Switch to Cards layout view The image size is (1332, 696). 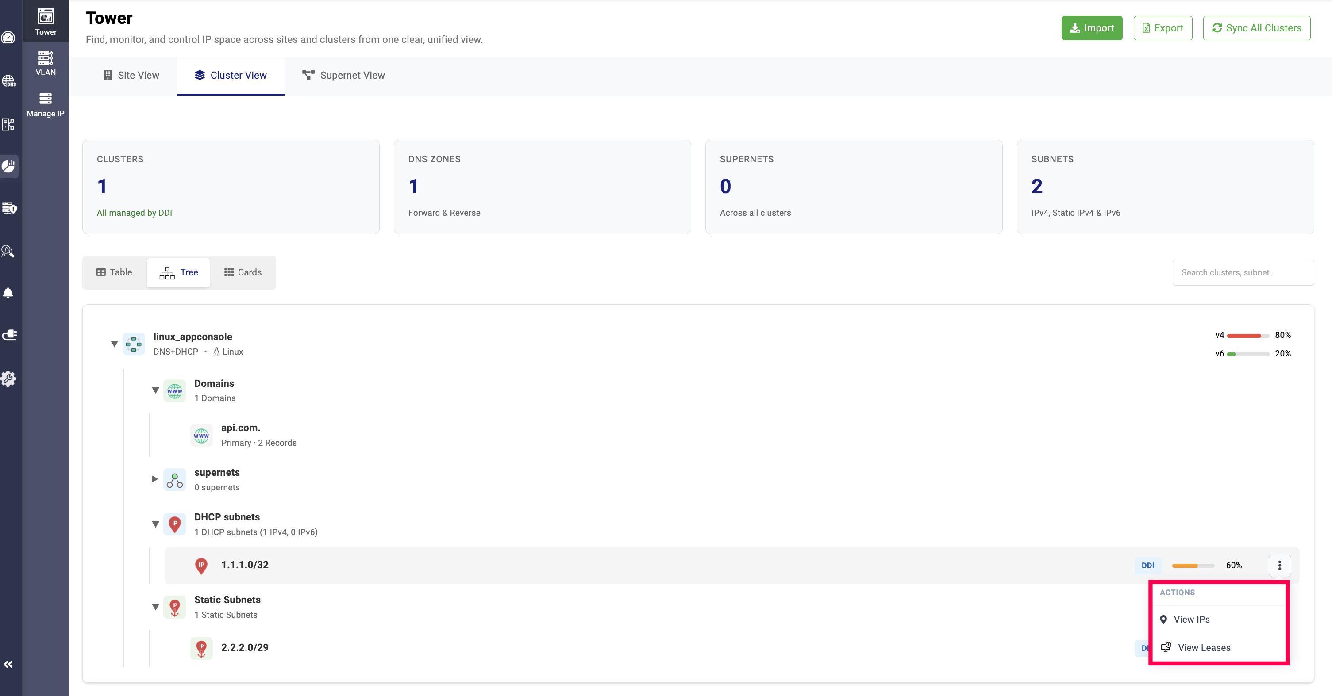(x=243, y=272)
